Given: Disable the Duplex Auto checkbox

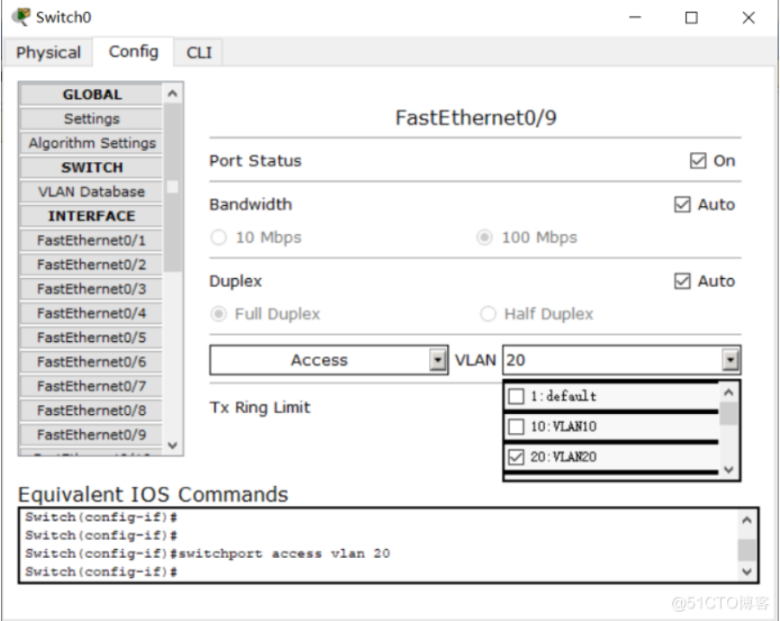Looking at the screenshot, I should (683, 282).
